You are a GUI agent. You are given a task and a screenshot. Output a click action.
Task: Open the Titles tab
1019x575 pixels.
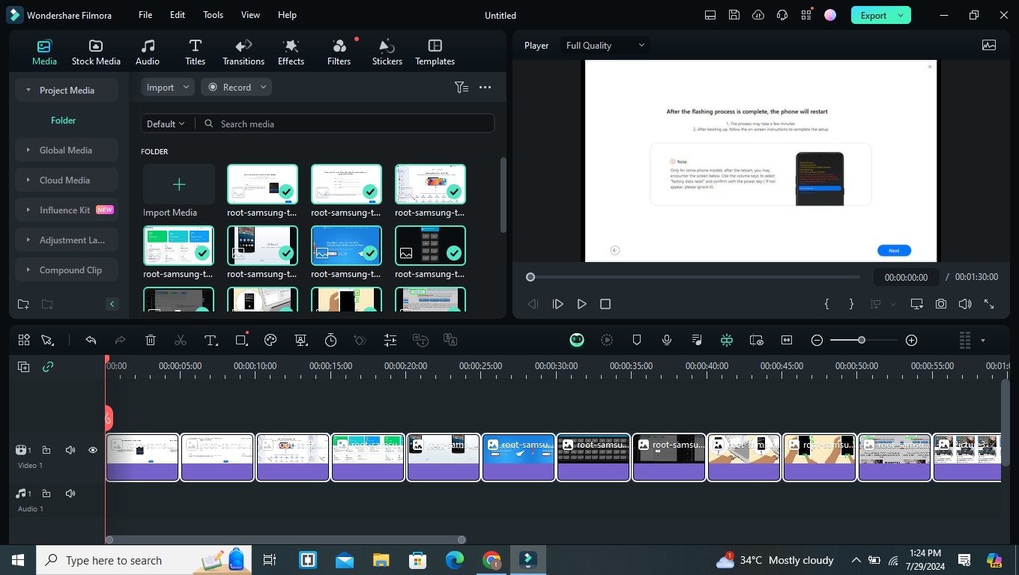pos(195,52)
